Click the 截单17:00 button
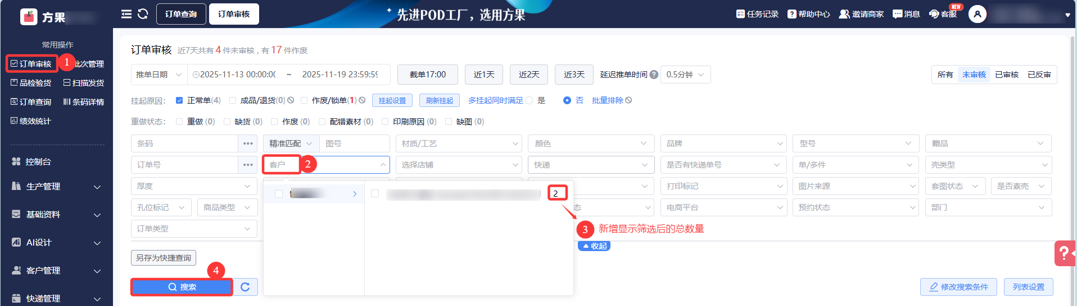1077x306 pixels. point(428,75)
